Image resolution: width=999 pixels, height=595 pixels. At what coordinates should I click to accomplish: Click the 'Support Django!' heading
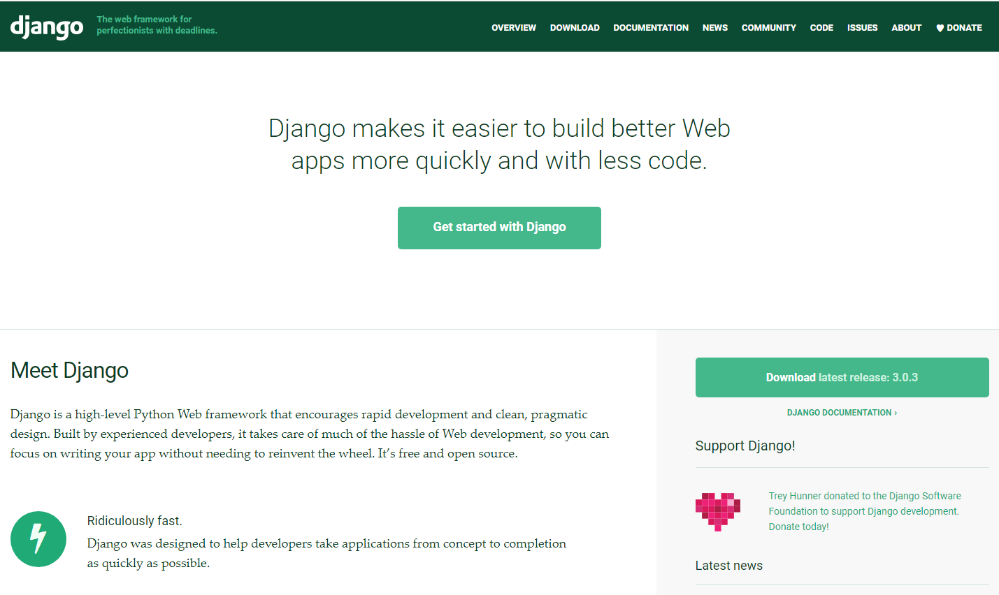tap(745, 446)
